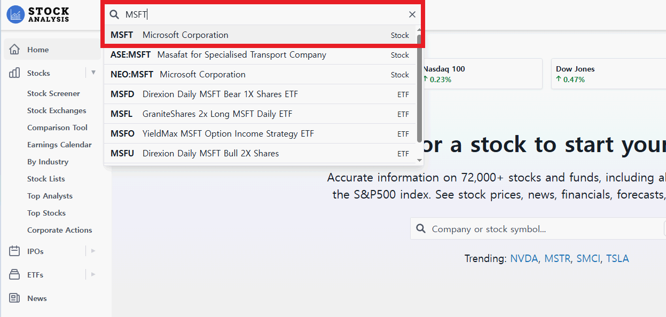
Task: Open the News menu item
Action: tap(37, 298)
